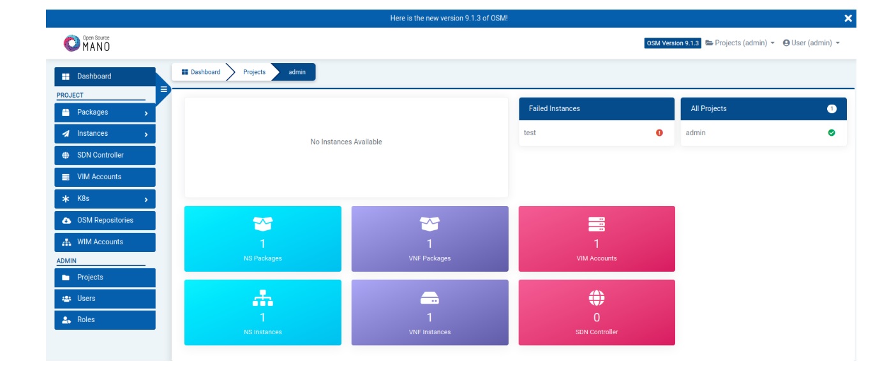Click the red error icon beside test
This screenshot has width=896, height=368.
659,133
